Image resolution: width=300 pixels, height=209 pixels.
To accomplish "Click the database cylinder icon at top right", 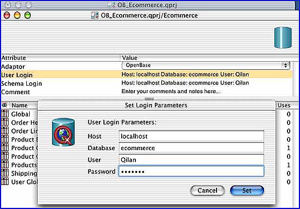I will [283, 38].
